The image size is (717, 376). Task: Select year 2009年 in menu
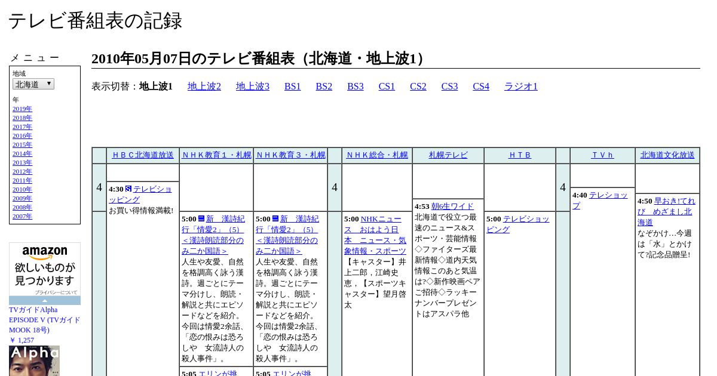(x=22, y=199)
